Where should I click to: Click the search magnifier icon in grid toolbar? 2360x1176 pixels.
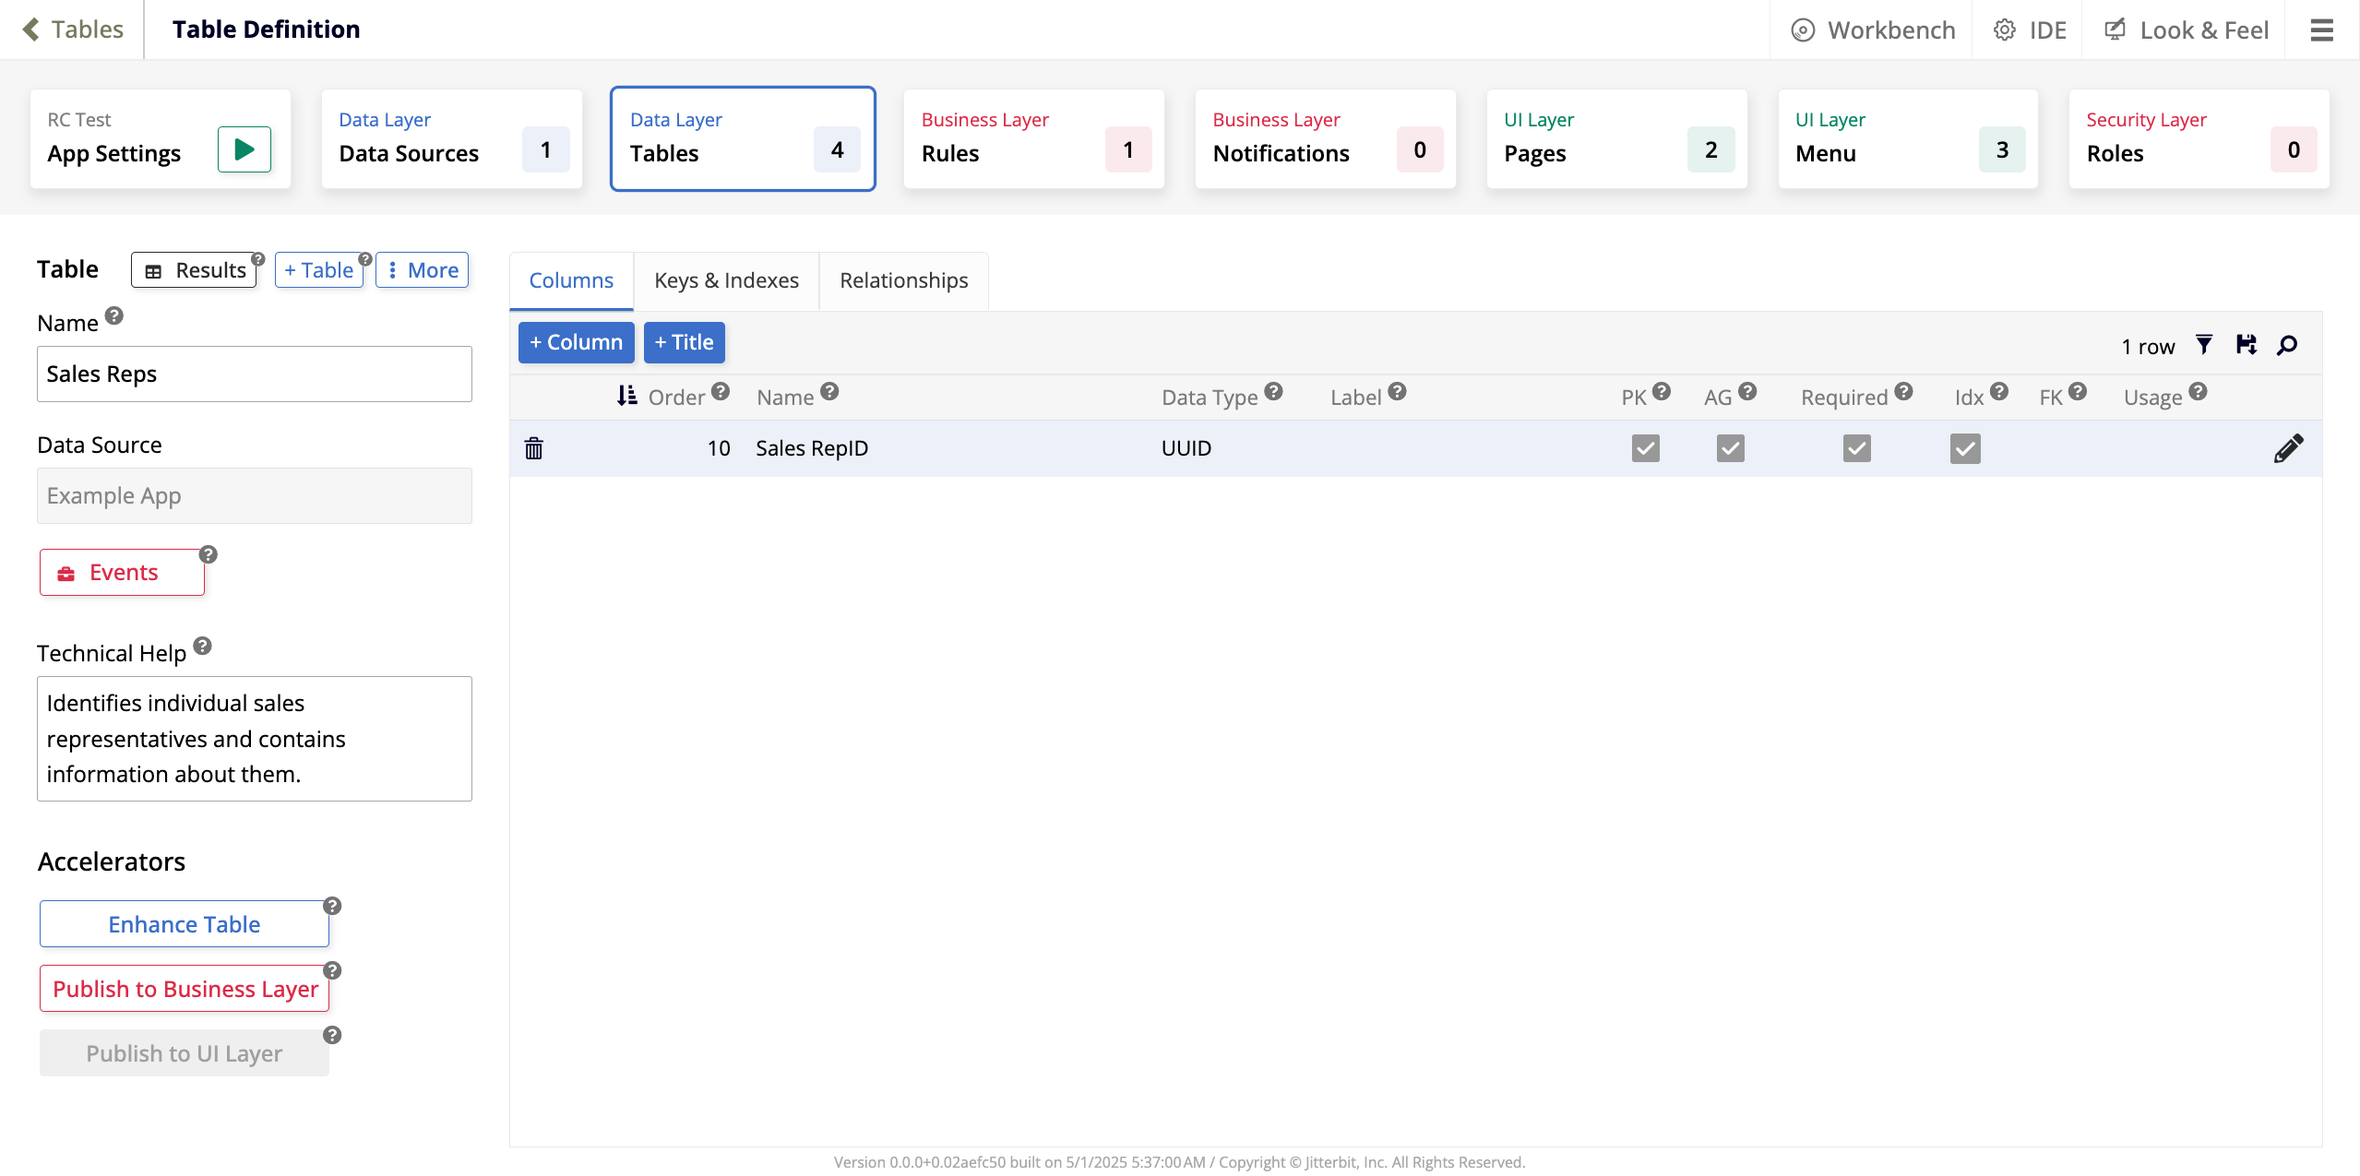2287,345
